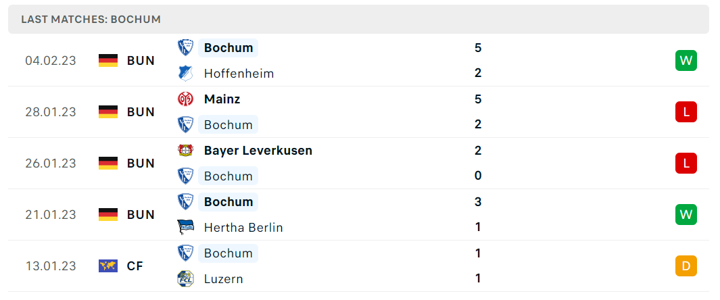Select the red L badge for Mainz match

click(x=686, y=112)
